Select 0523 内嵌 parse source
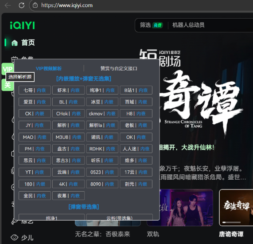253x244 pixels. (102, 172)
